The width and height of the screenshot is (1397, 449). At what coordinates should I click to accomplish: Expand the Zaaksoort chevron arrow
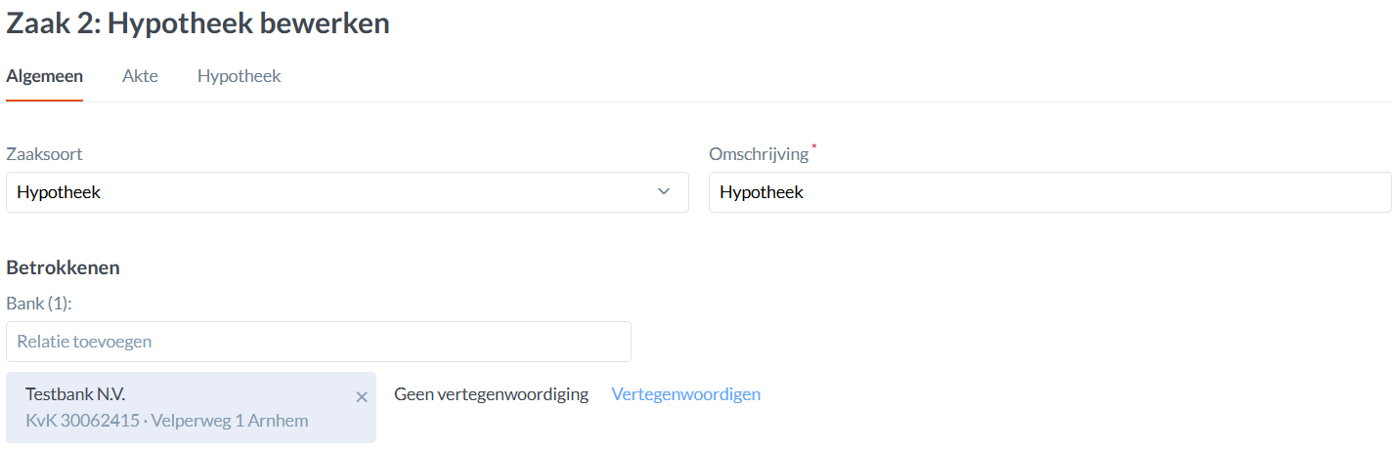[665, 192]
